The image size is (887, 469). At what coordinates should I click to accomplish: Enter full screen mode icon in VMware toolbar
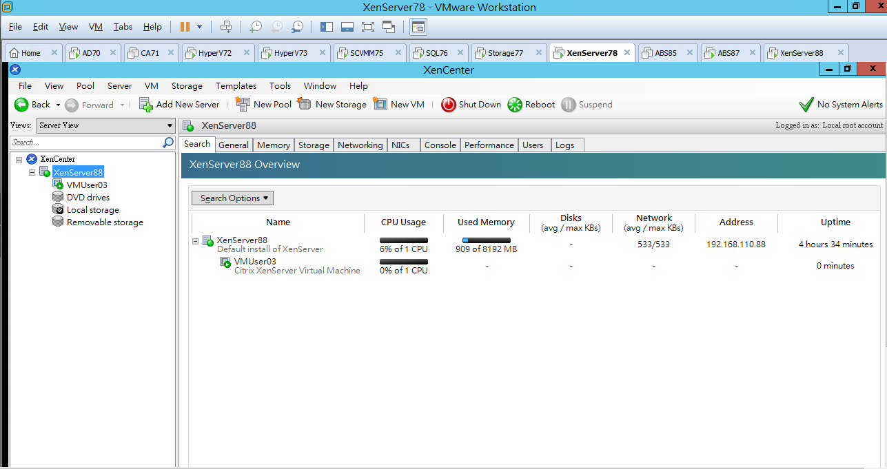tap(367, 27)
